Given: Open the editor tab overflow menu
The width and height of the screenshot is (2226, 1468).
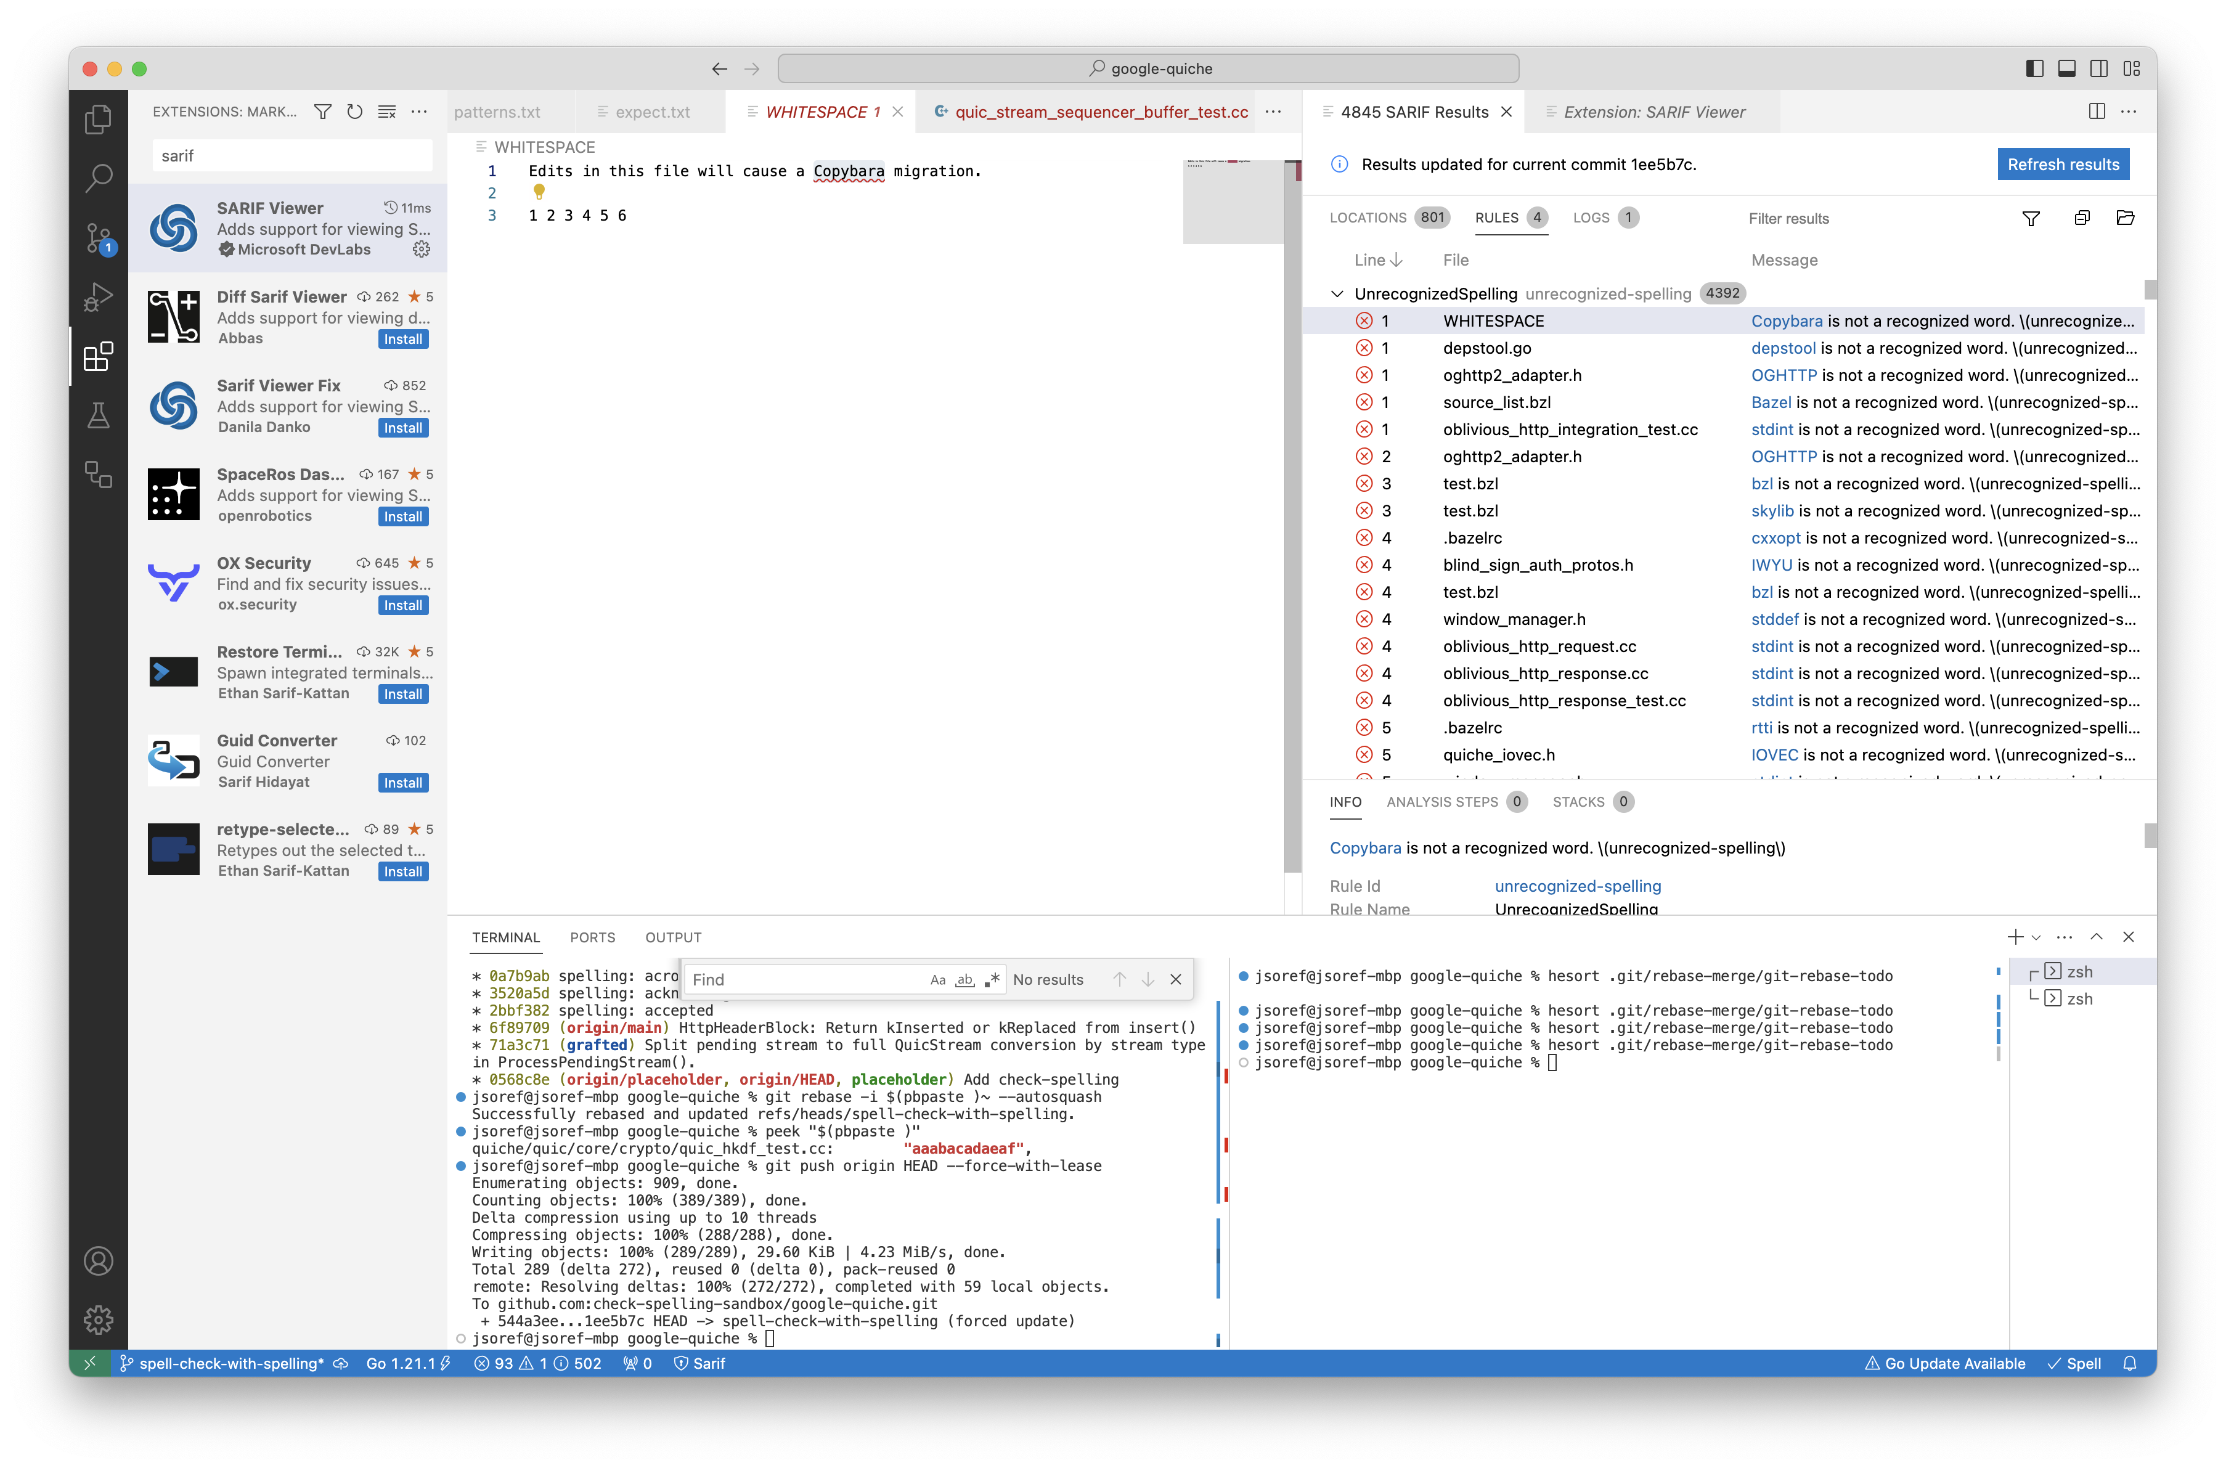Looking at the screenshot, I should click(x=1273, y=112).
